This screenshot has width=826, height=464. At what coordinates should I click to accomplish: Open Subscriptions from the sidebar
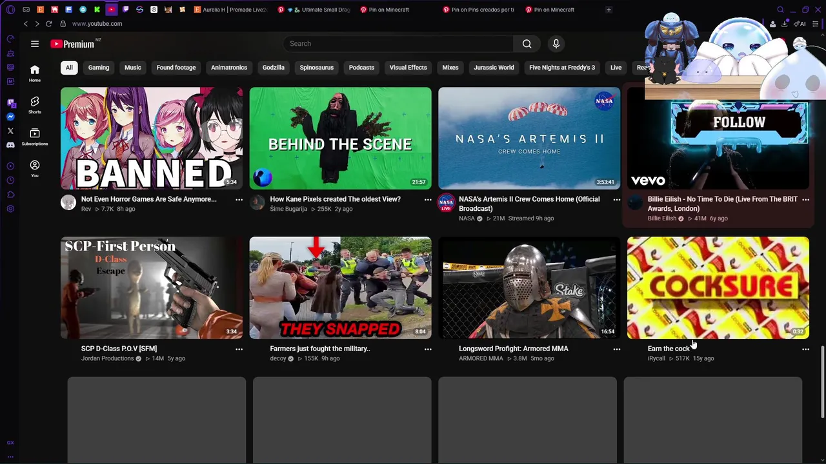coord(35,137)
